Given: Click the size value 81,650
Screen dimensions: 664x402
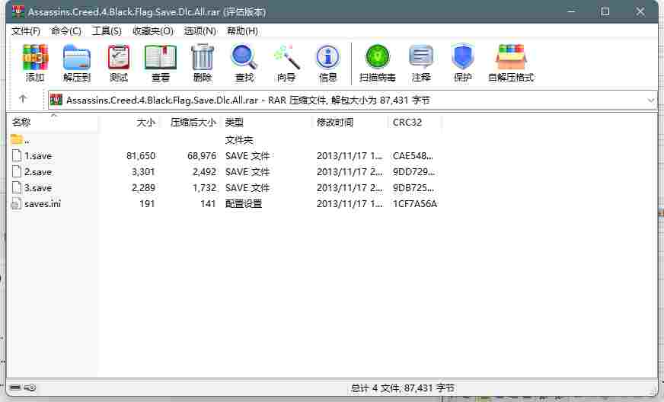Looking at the screenshot, I should [141, 156].
